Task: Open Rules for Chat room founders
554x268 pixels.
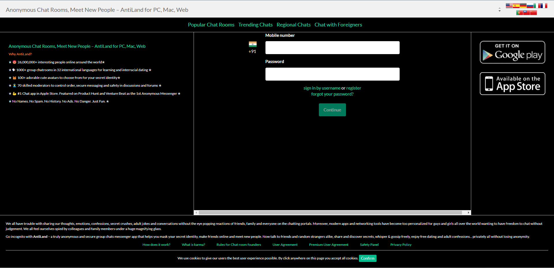Action: [x=239, y=245]
